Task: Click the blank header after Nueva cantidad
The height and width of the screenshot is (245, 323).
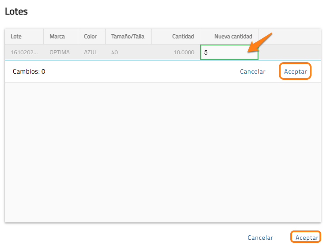Action: [x=289, y=37]
